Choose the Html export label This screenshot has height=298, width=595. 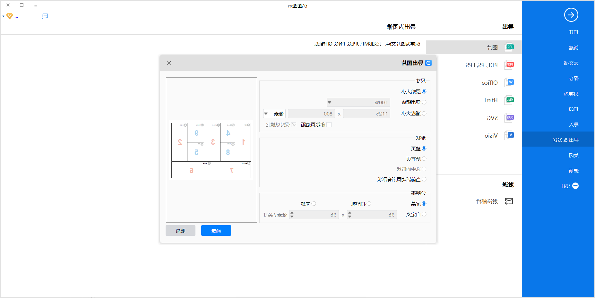tap(491, 100)
